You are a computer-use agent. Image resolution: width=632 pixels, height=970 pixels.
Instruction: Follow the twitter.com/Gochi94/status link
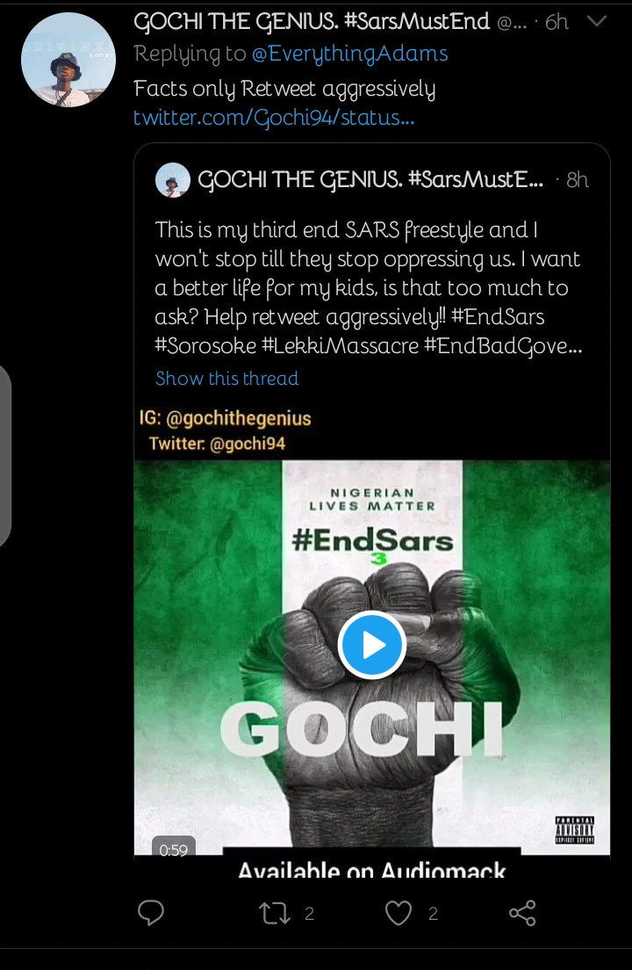(274, 118)
